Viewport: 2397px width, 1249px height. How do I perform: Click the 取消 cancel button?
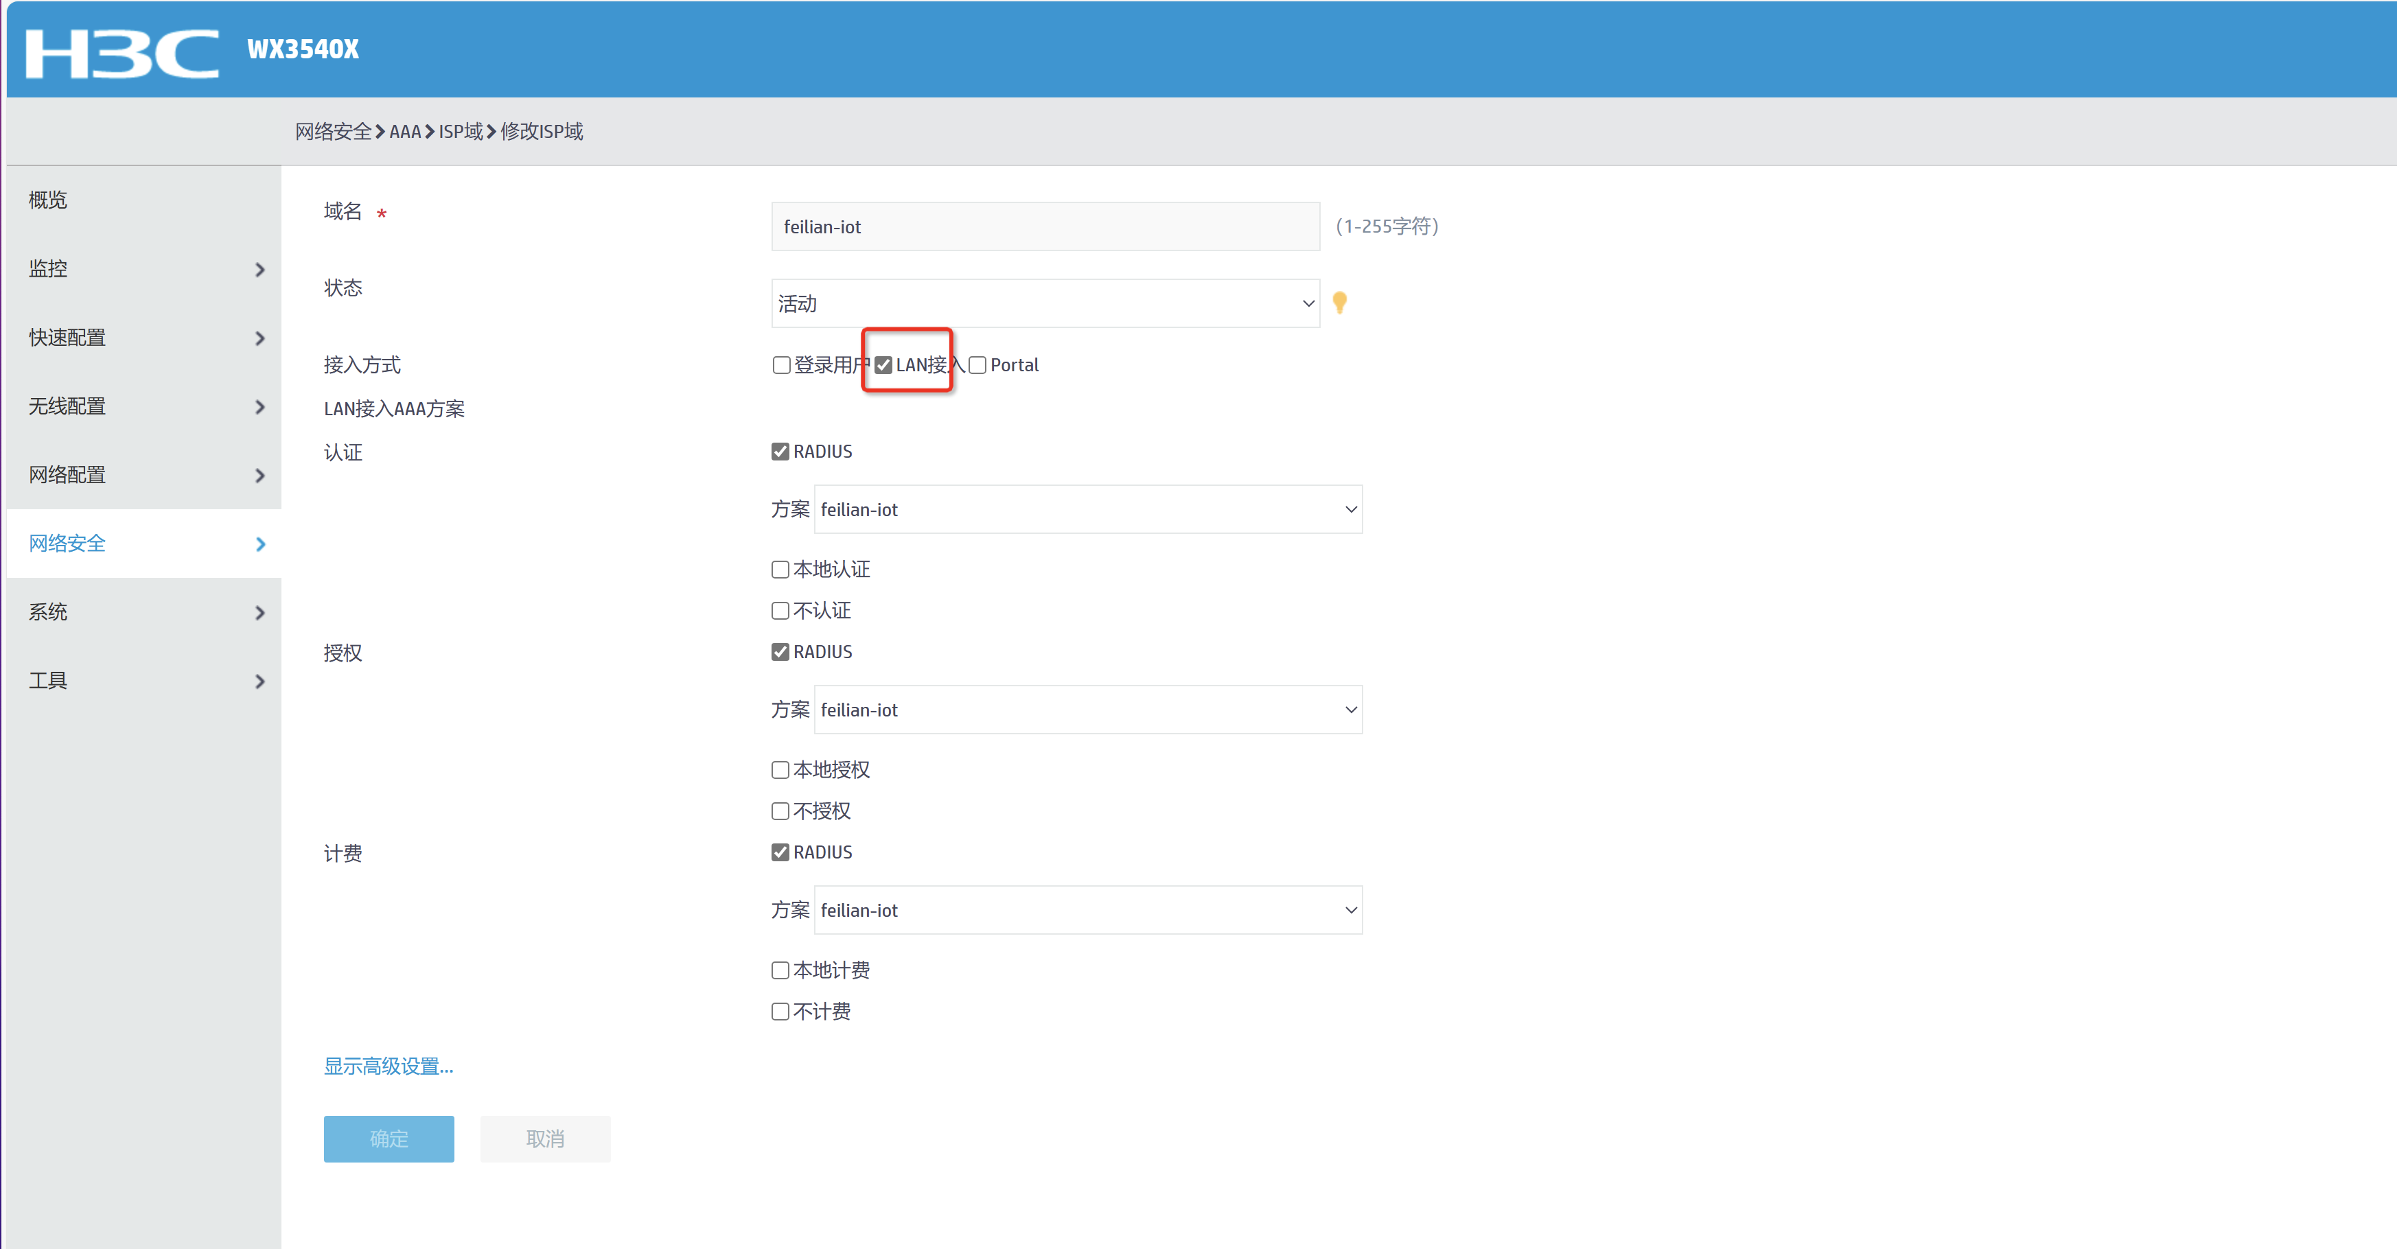point(545,1139)
